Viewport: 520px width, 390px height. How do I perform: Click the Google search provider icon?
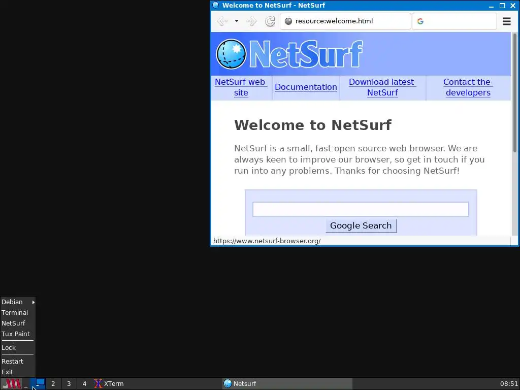click(x=420, y=21)
